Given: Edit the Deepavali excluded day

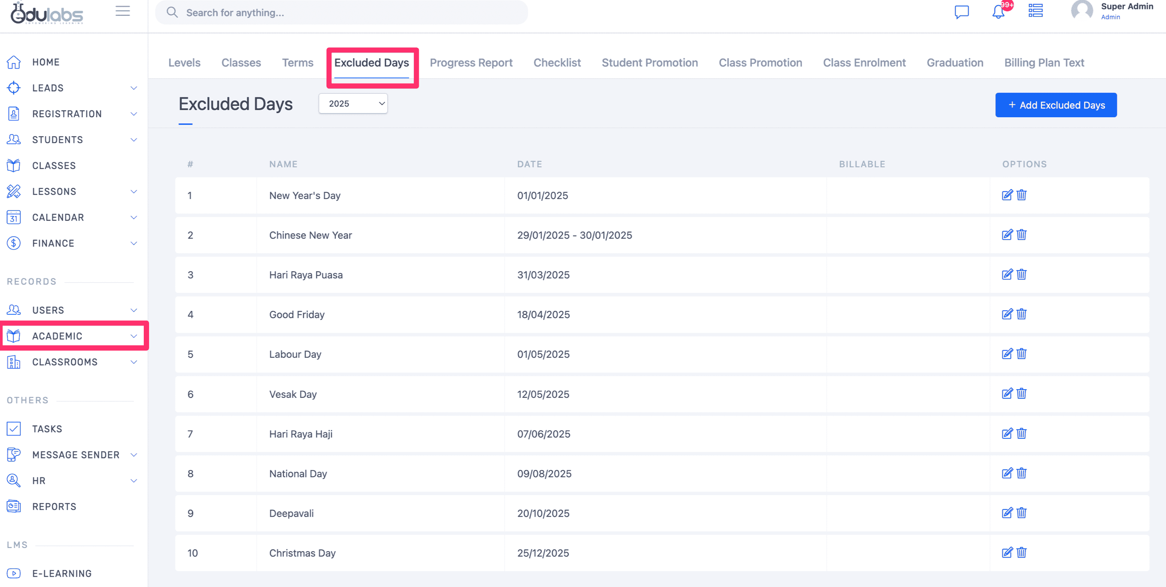Looking at the screenshot, I should click(x=1007, y=513).
